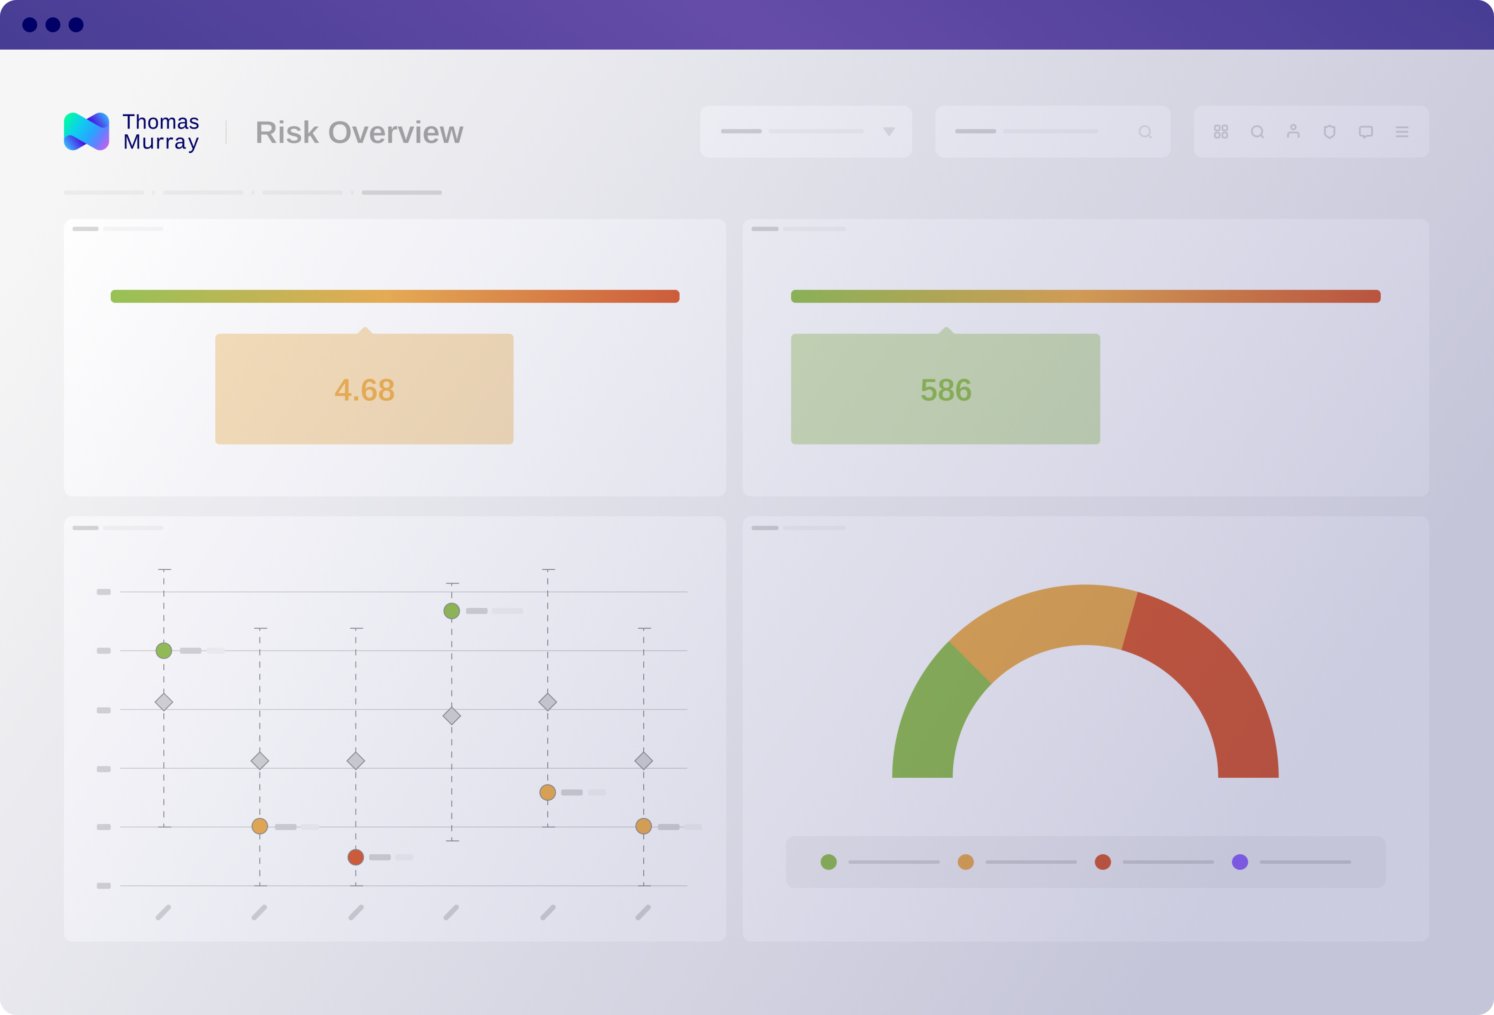This screenshot has height=1015, width=1494.
Task: Click the 586 score box
Action: coord(945,389)
